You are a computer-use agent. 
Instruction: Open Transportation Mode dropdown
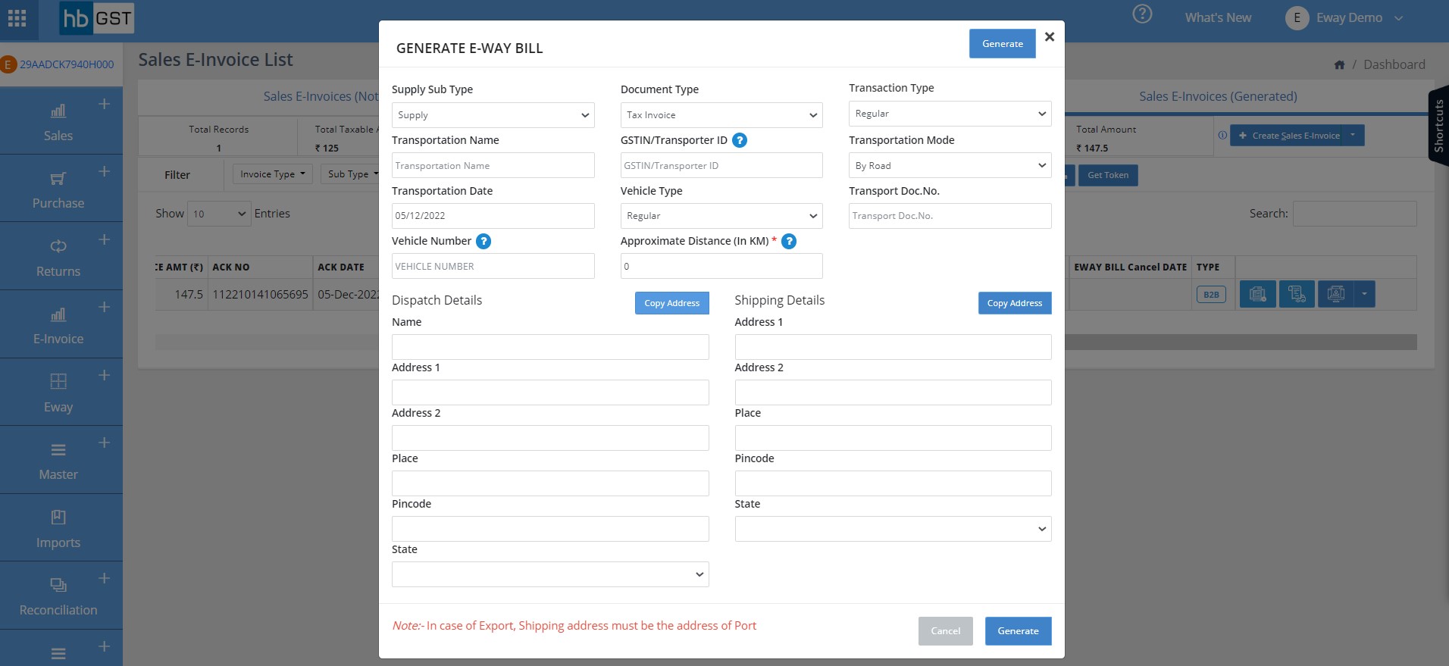pyautogui.click(x=950, y=165)
